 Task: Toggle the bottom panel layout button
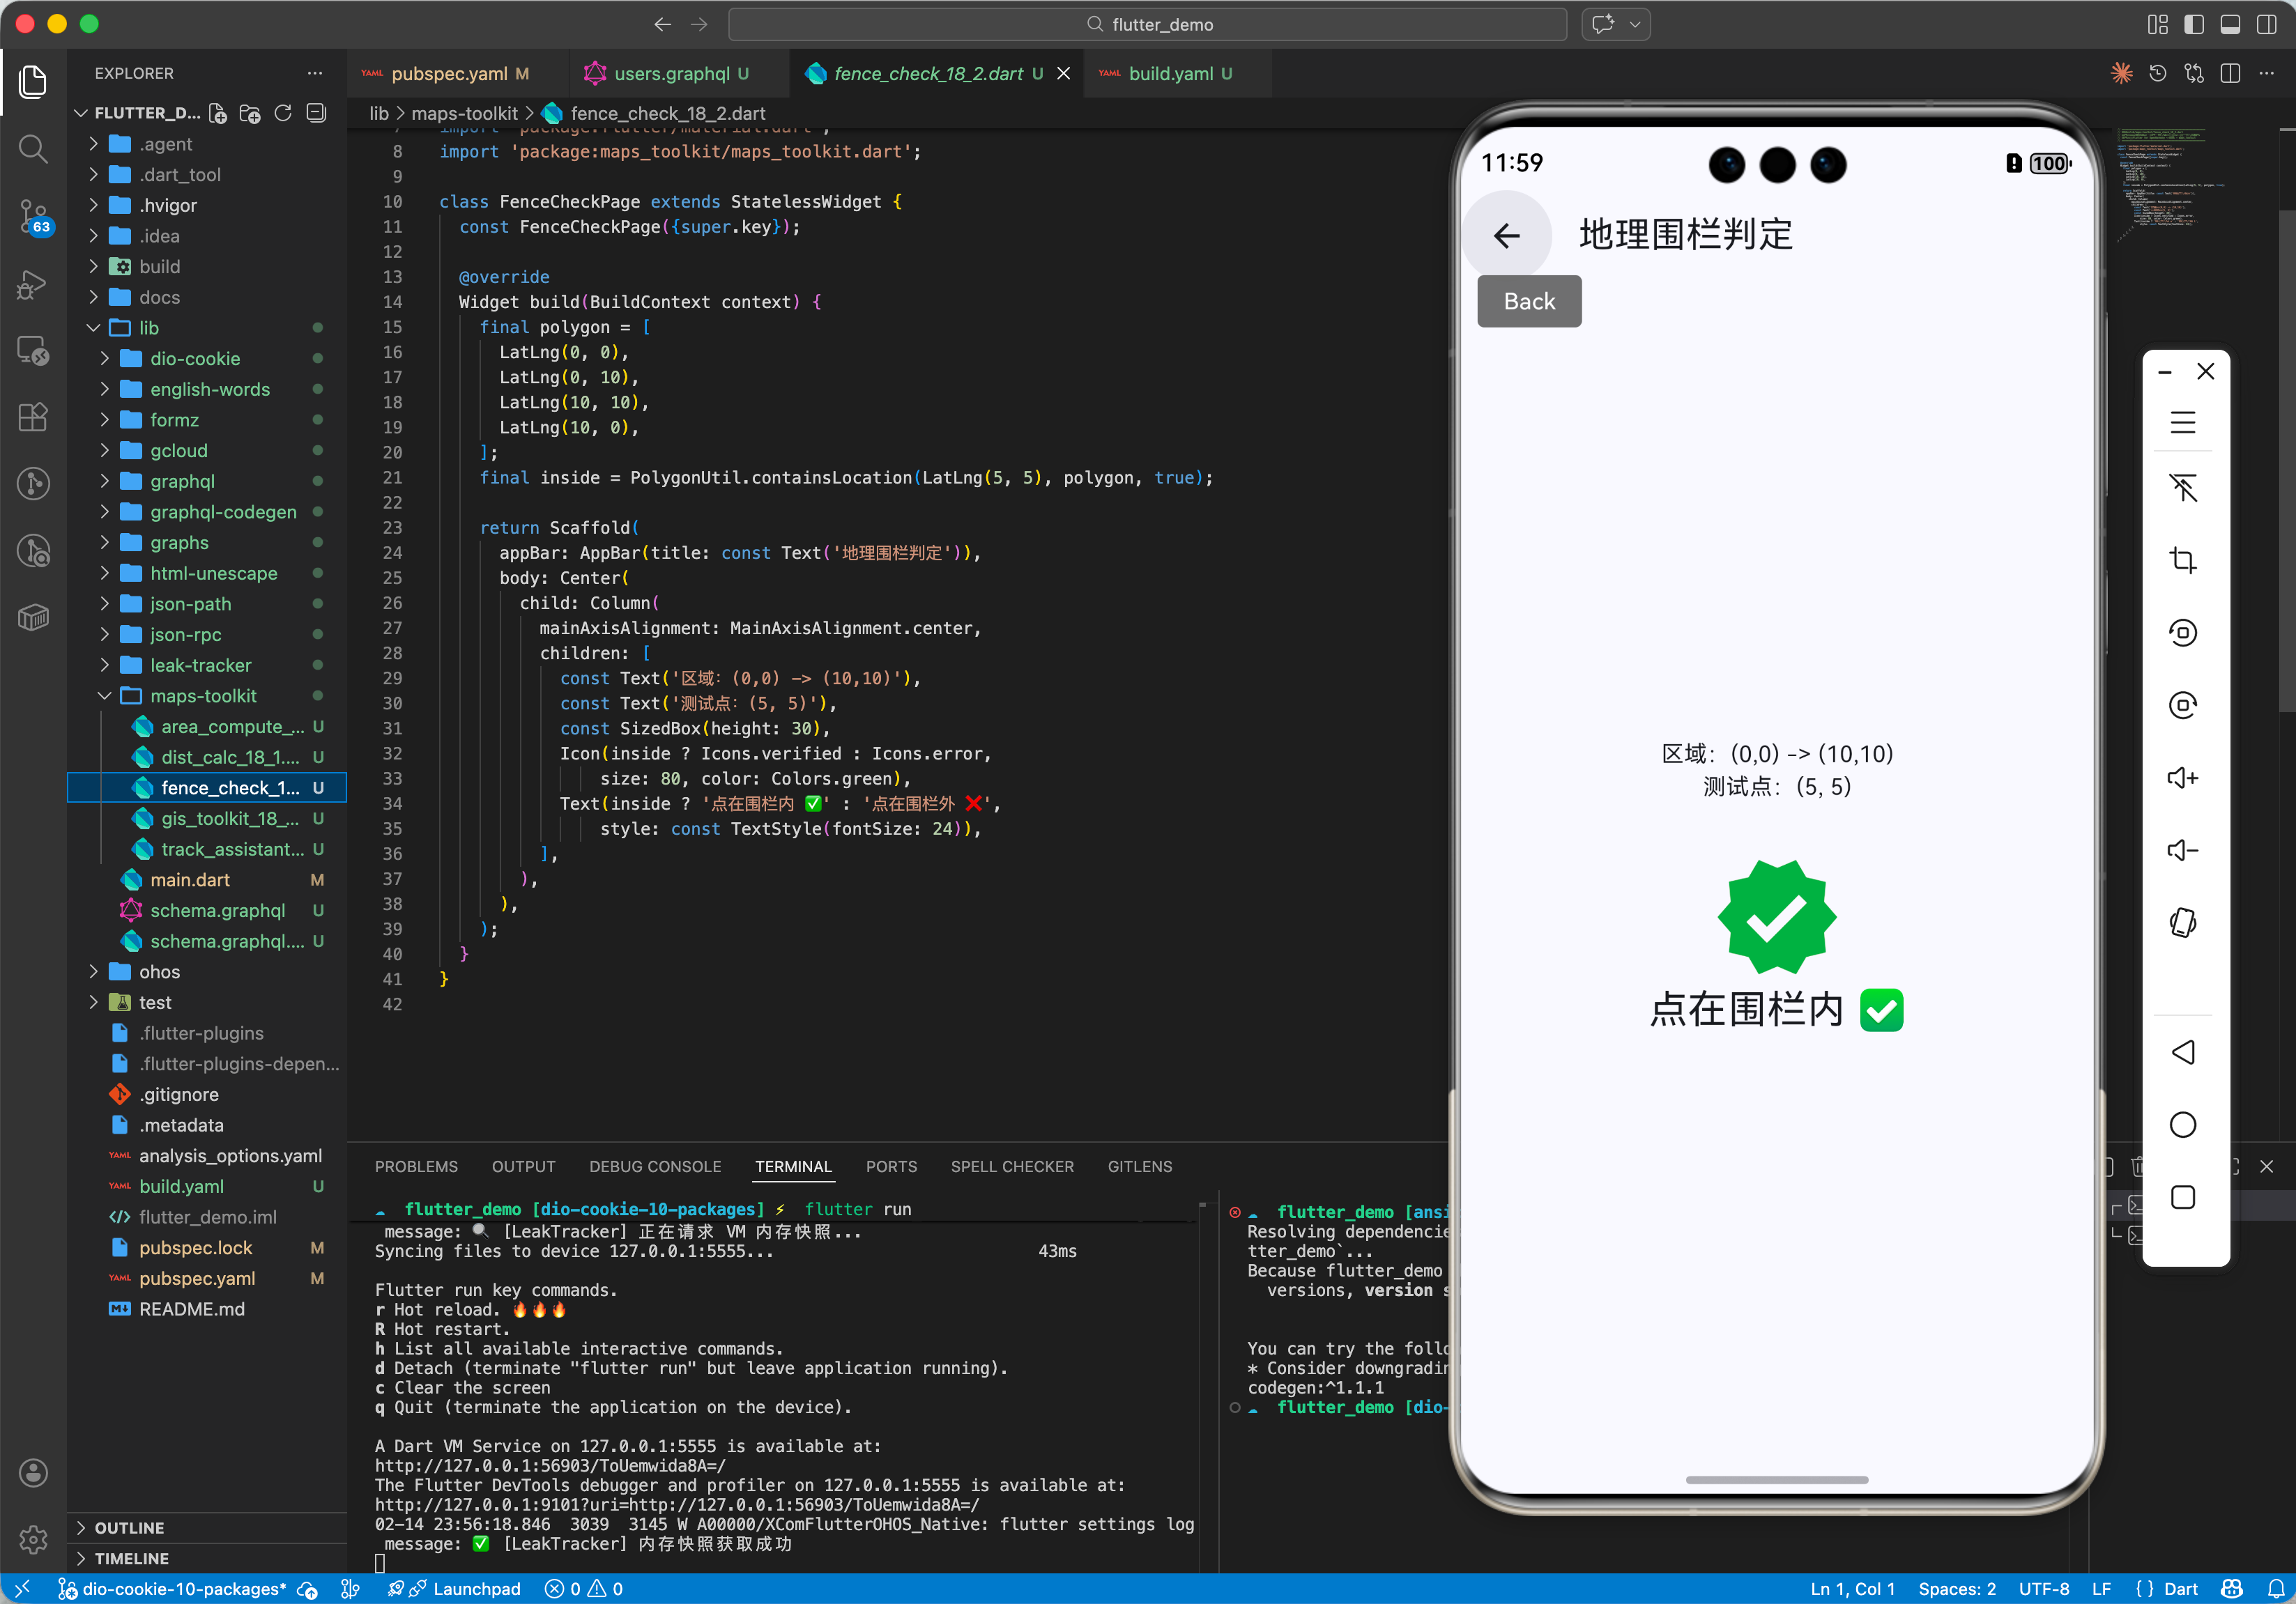(x=2230, y=24)
